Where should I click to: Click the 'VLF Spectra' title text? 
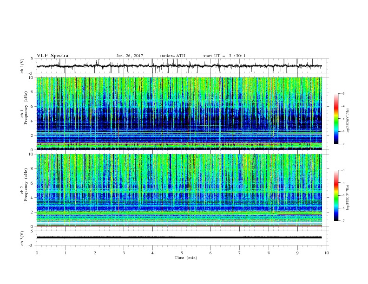(53, 56)
